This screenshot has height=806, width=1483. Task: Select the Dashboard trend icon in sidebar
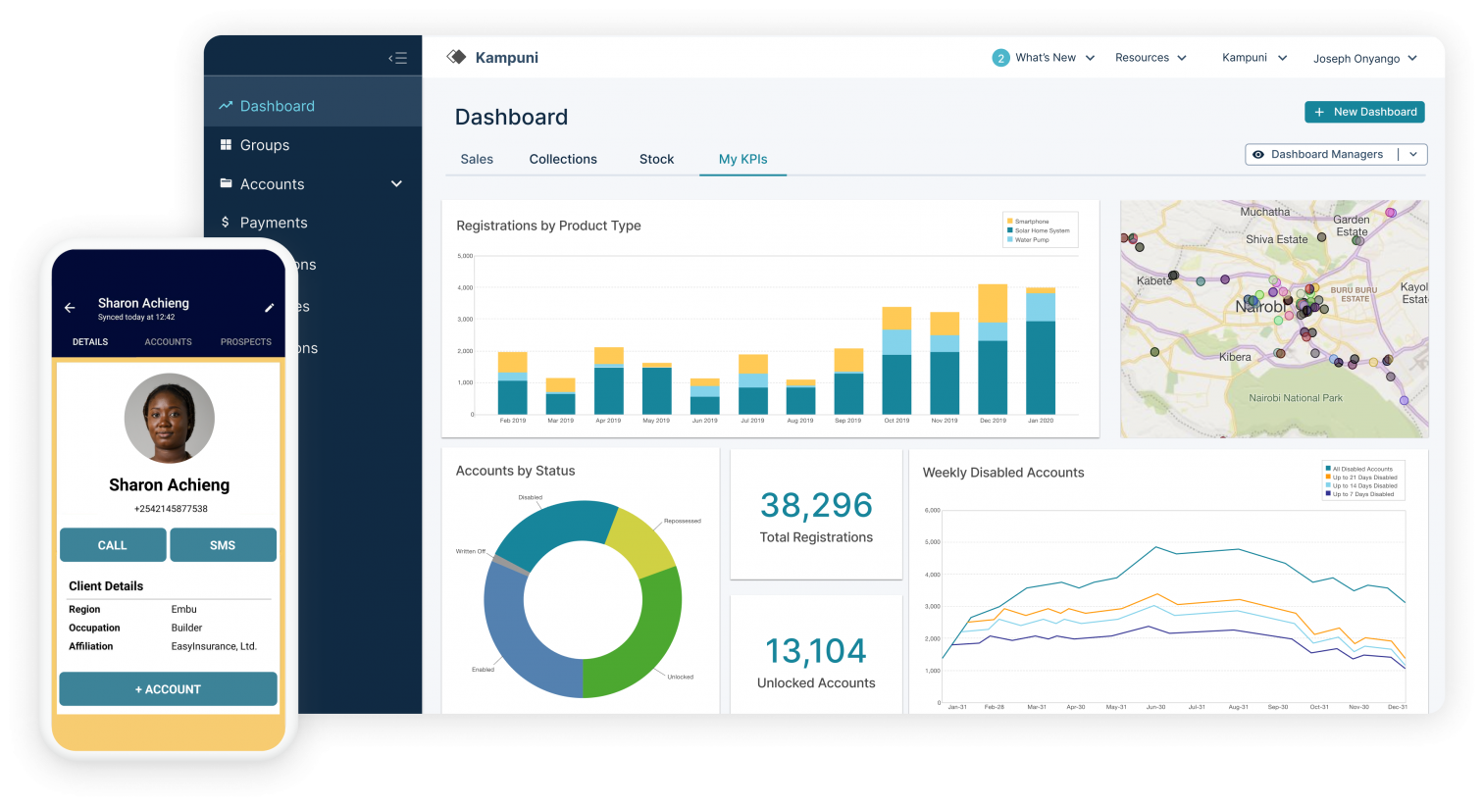coord(227,105)
